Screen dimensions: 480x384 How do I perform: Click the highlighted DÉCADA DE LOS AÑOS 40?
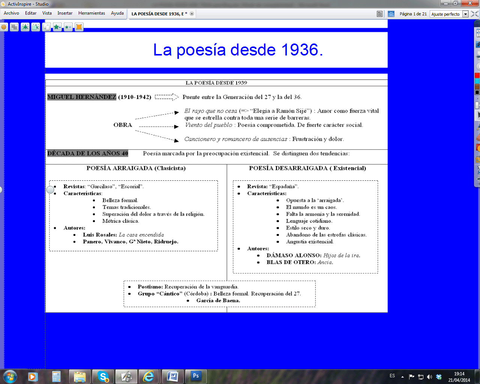tap(88, 153)
